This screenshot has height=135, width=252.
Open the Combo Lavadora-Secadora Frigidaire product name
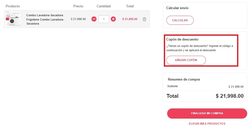45,20
